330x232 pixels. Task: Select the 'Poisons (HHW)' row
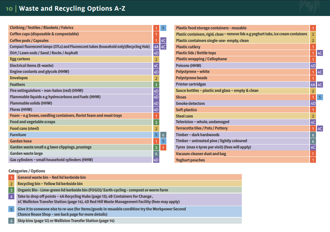(x=241, y=66)
